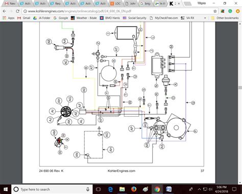Expand the hidden bookmarks overflow chevron

coord(205,18)
